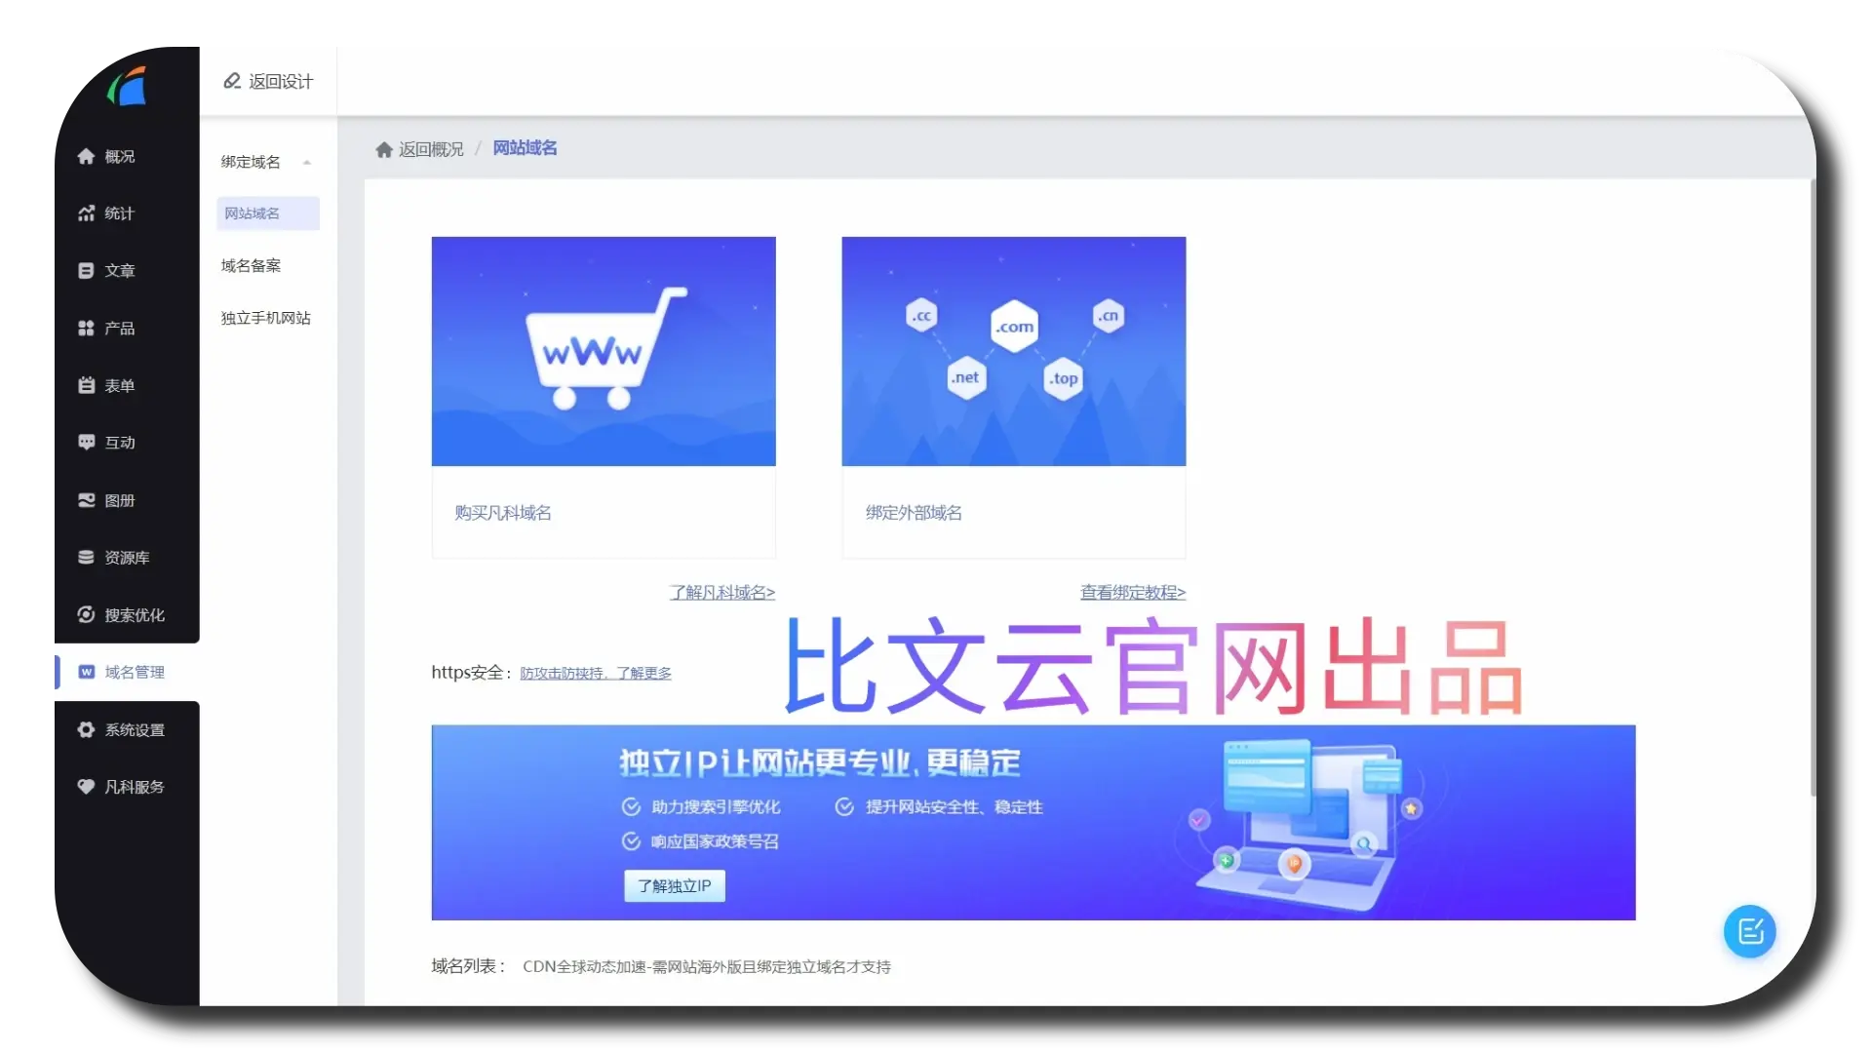This screenshot has height=1053, width=1872.
Task: Open 表单 forms icon
Action: (x=86, y=385)
